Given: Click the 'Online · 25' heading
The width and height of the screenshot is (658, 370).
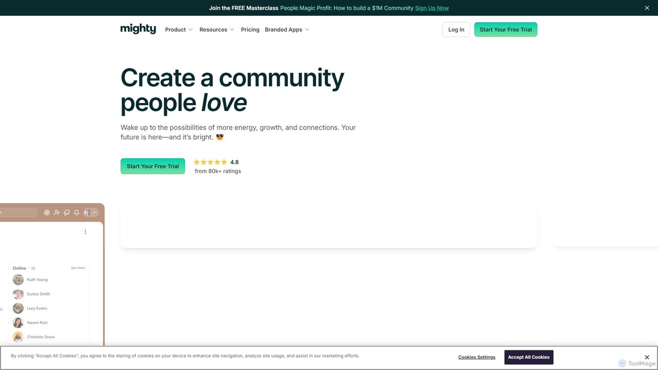Looking at the screenshot, I should click(24, 268).
